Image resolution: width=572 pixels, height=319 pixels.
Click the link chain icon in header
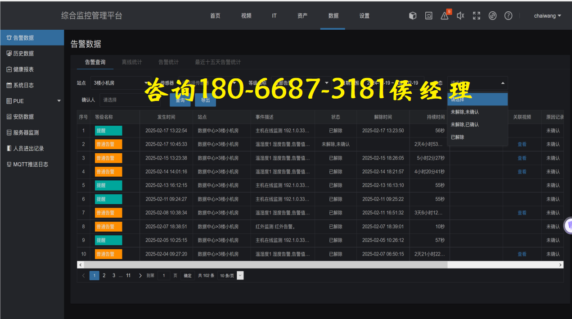point(492,16)
